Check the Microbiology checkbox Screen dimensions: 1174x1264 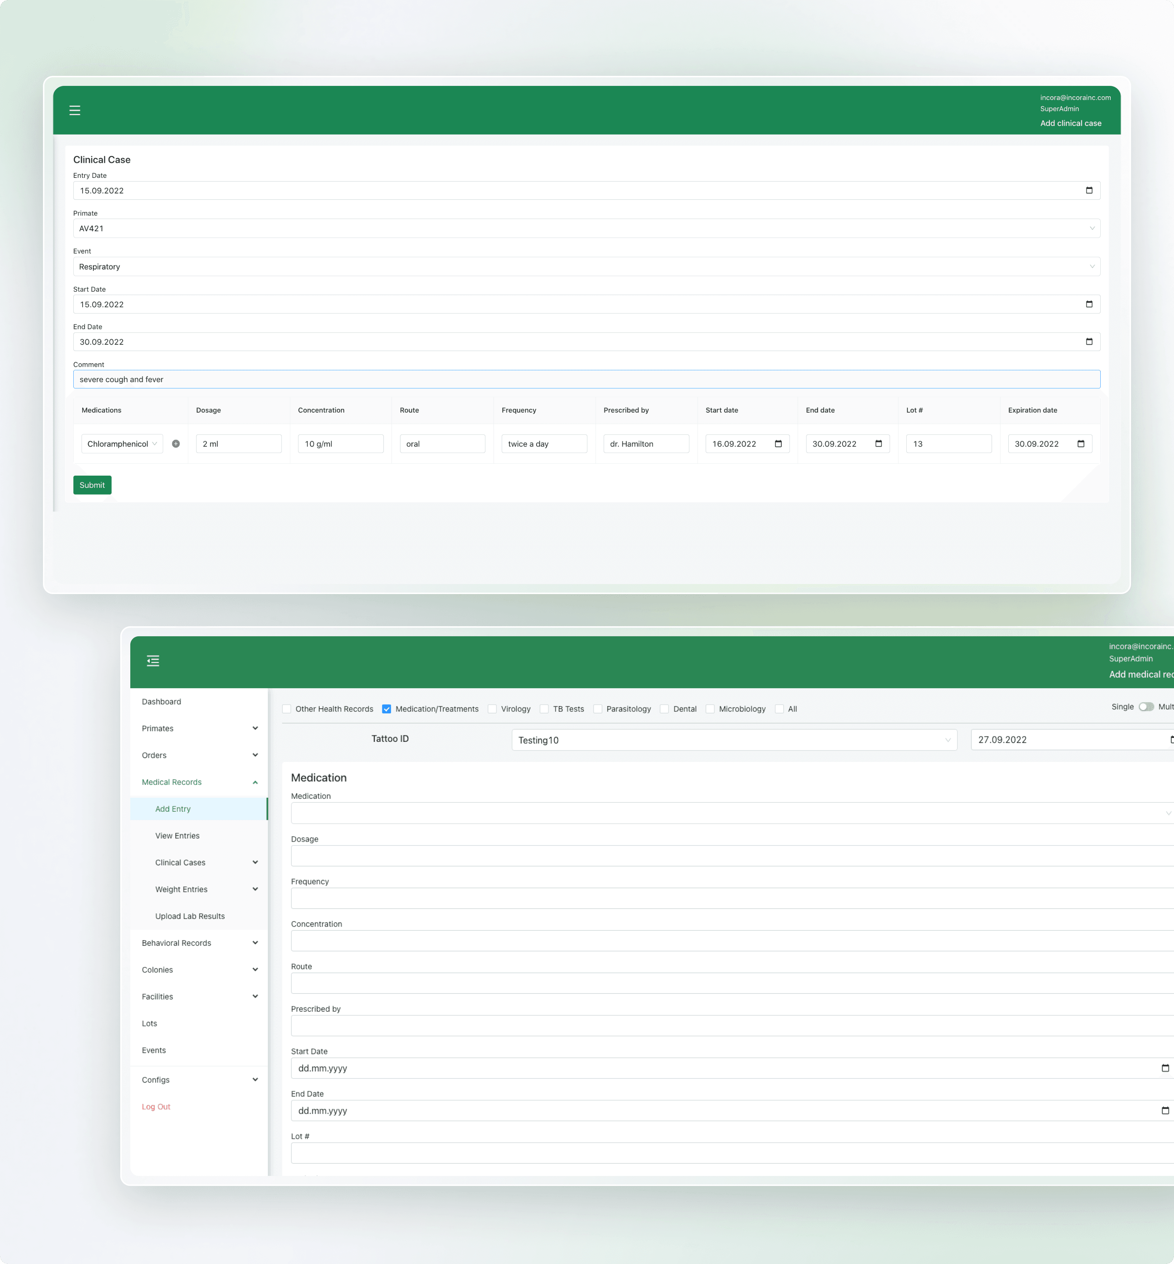[x=710, y=709]
